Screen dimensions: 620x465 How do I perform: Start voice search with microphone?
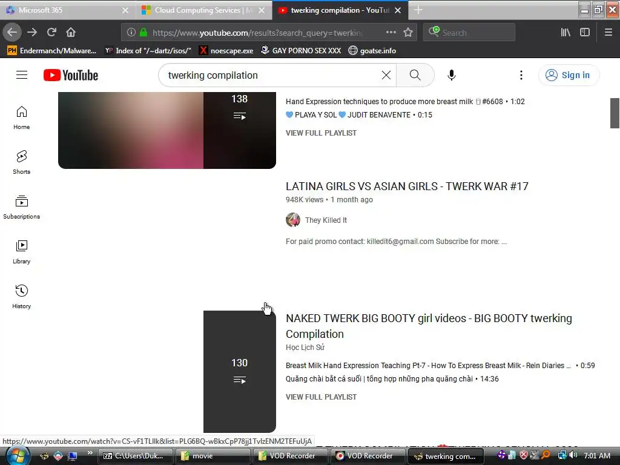452,75
